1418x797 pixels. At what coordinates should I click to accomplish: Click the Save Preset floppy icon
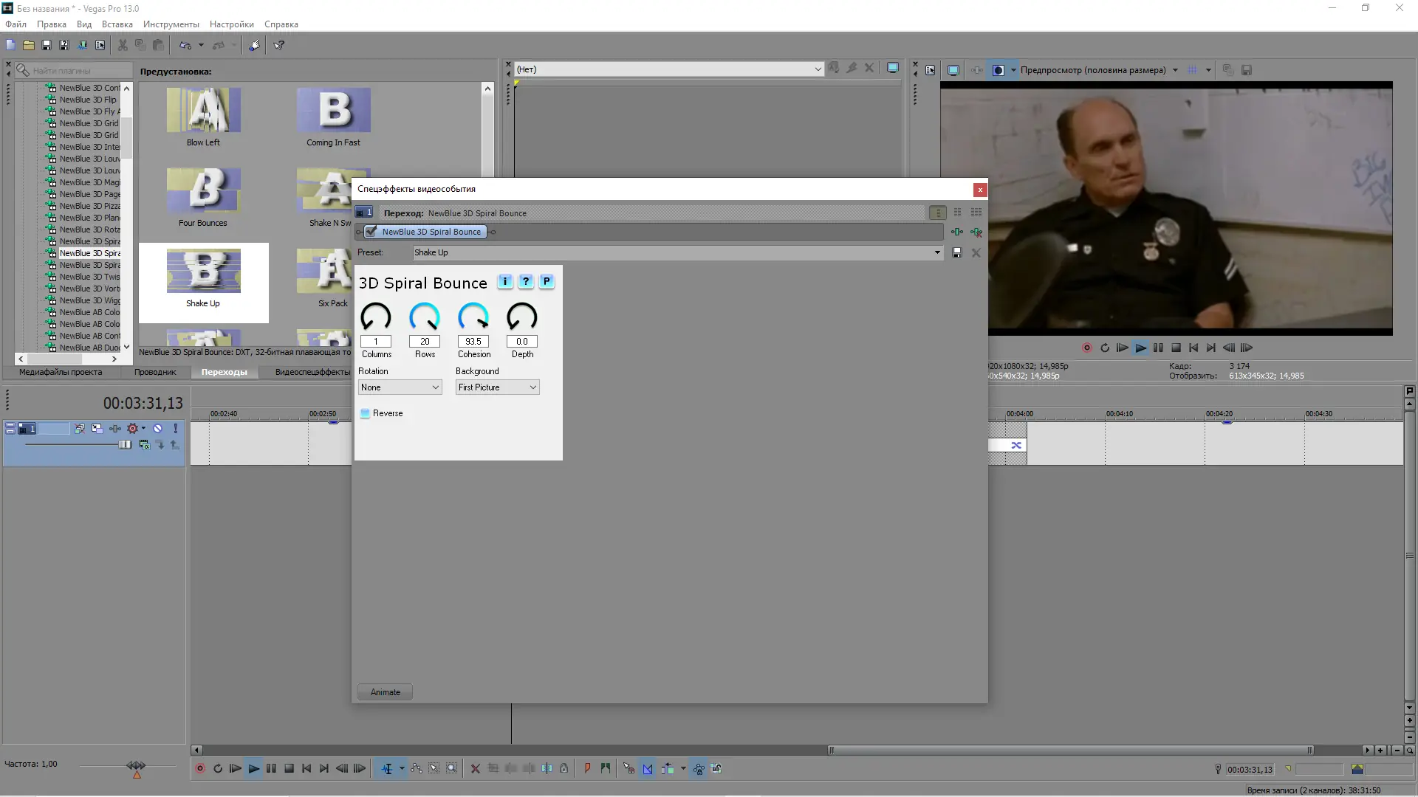click(957, 252)
